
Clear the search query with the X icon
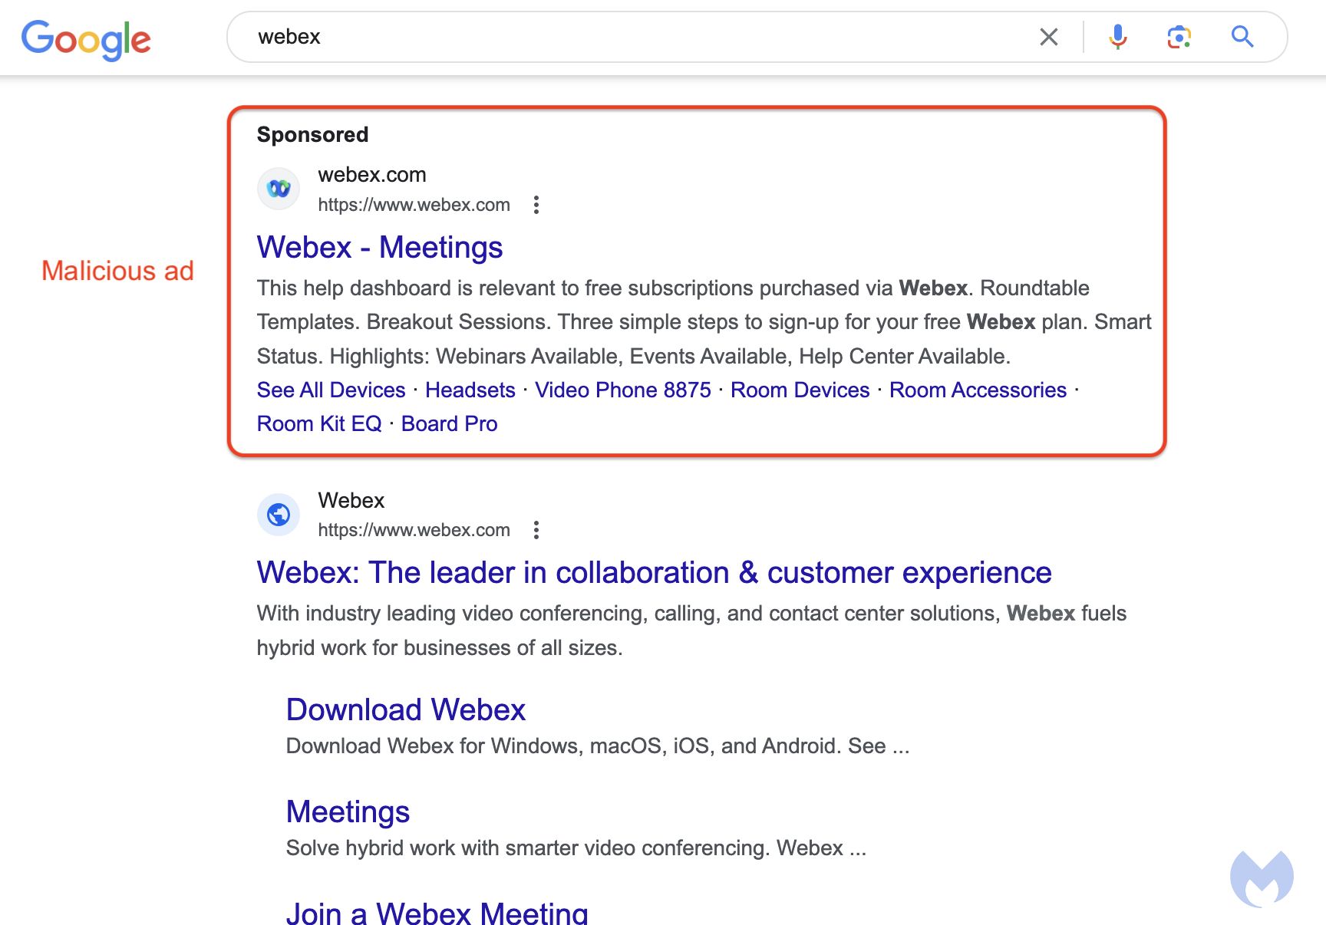(1047, 36)
